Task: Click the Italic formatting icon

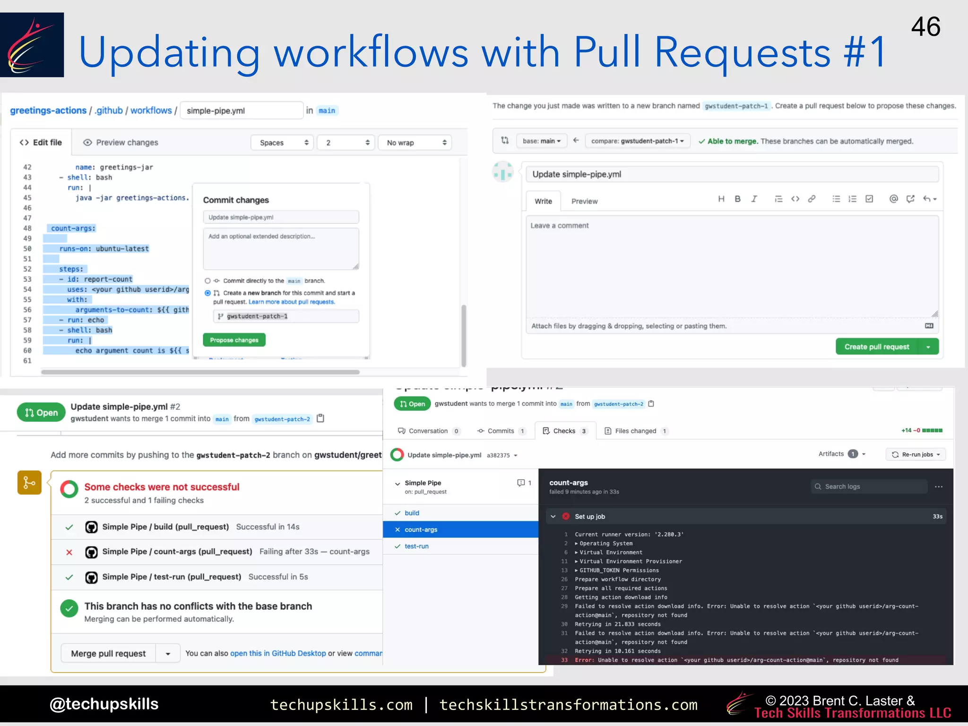Action: 754,199
